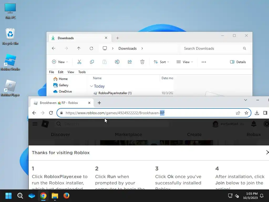Sort by the Name column header
The width and height of the screenshot is (269, 202).
click(x=97, y=78)
